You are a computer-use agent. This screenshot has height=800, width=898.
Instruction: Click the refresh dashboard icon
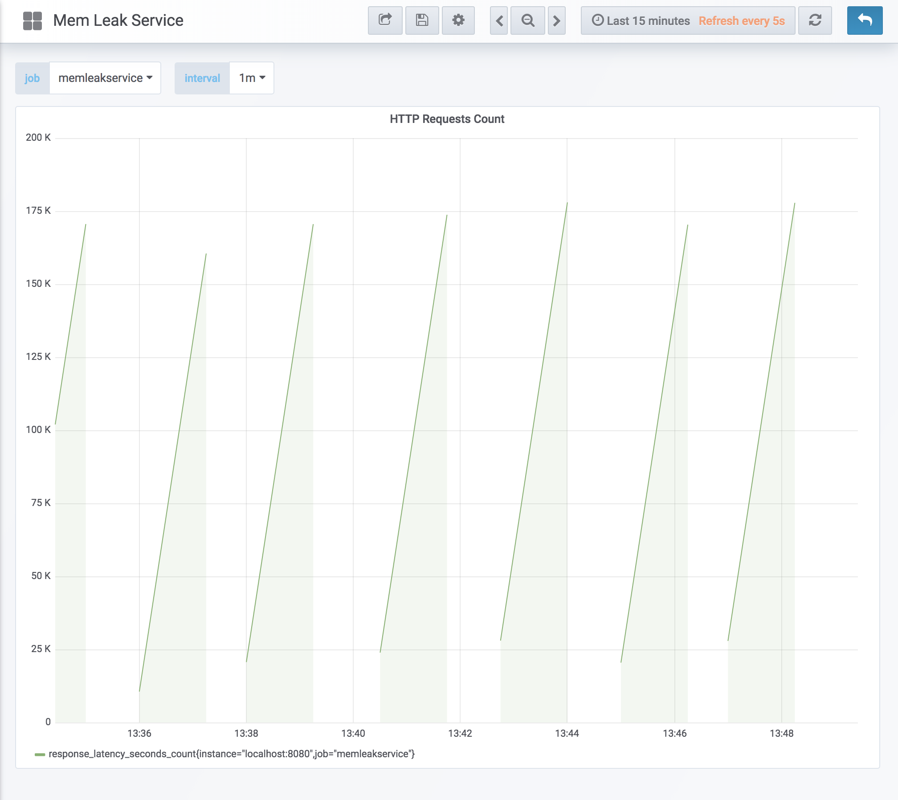[x=815, y=20]
